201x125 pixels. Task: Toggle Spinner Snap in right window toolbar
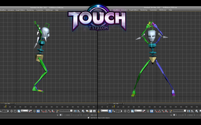[166, 111]
